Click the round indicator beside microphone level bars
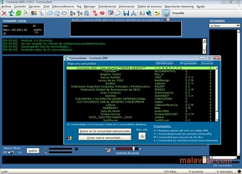This screenshot has height=174, width=242. coord(76,149)
